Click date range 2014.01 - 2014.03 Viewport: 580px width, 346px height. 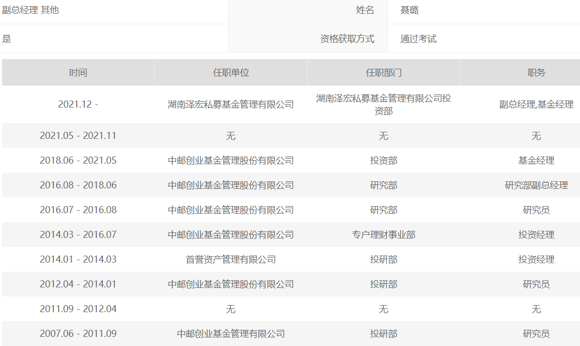click(78, 259)
